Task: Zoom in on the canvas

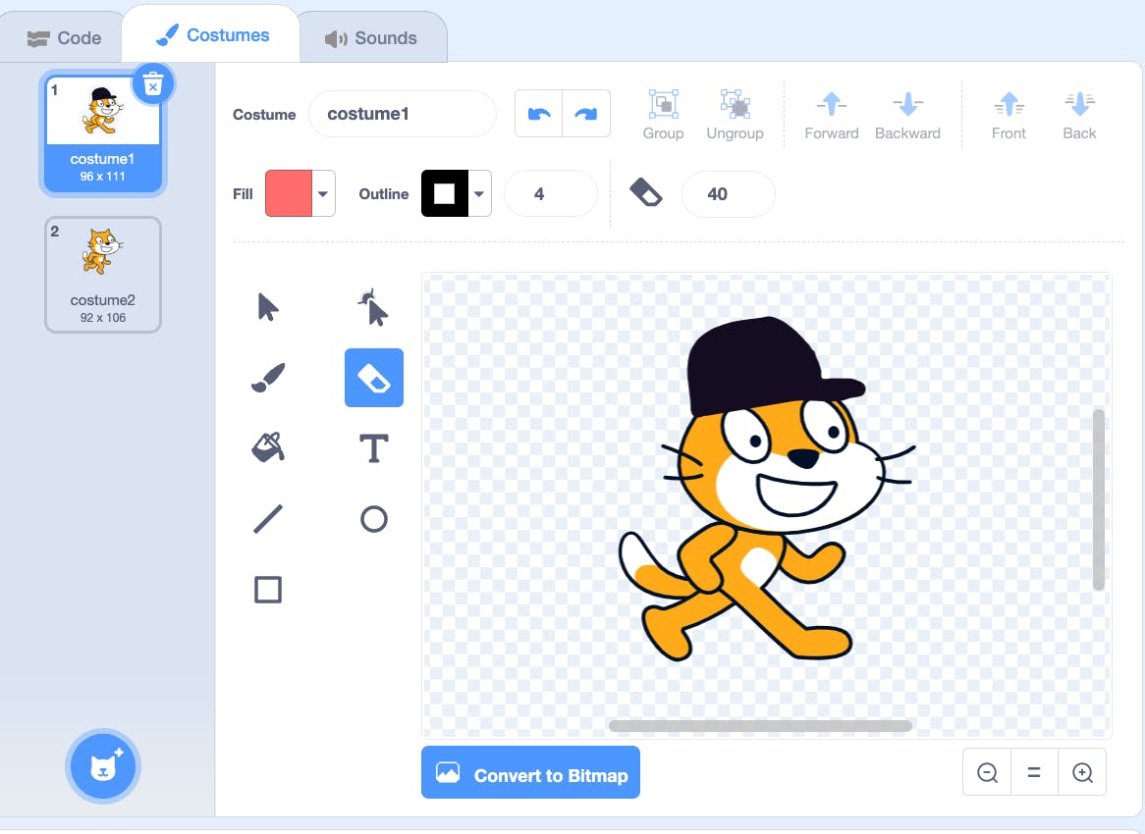Action: (1082, 773)
